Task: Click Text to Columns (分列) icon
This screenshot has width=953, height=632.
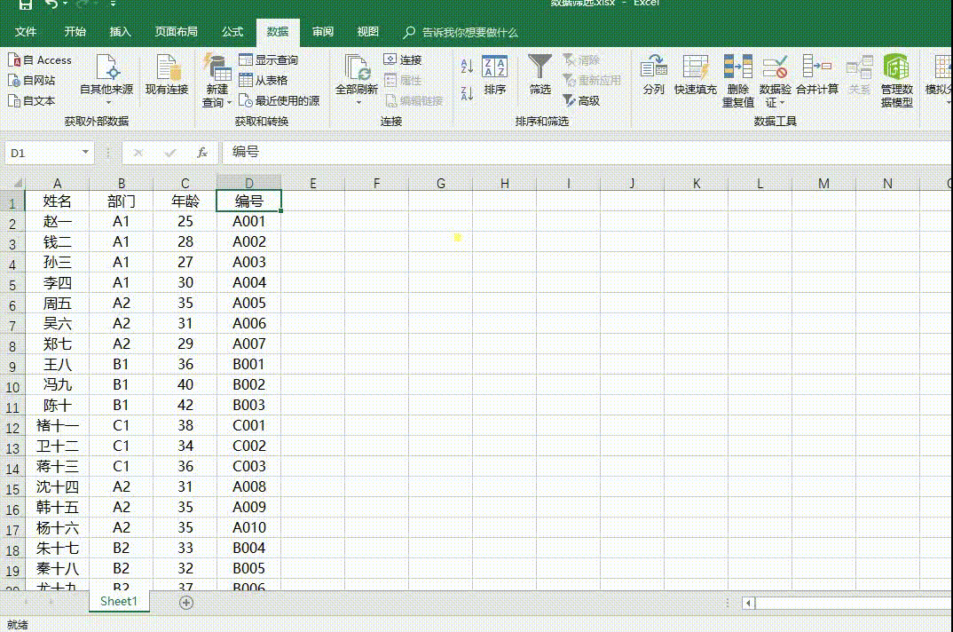Action: point(653,69)
